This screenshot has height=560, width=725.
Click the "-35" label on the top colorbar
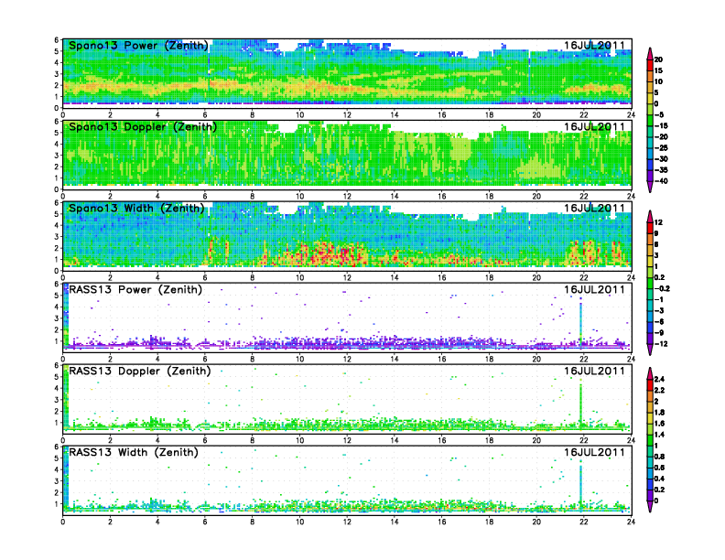[661, 170]
